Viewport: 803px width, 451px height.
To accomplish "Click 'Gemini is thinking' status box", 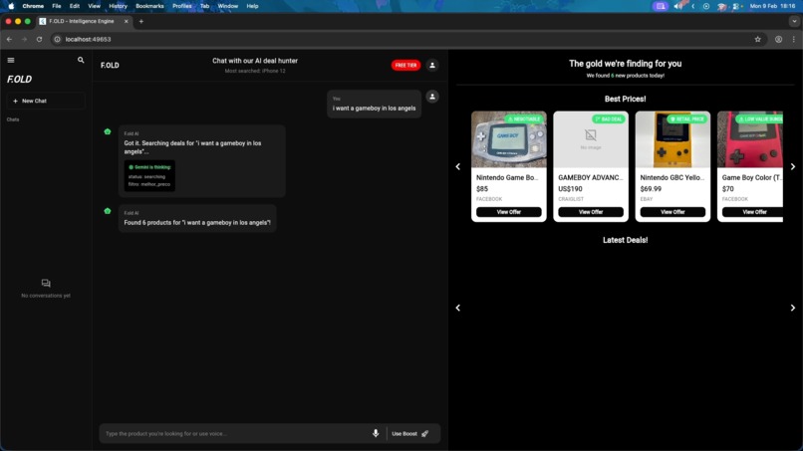I will (149, 175).
